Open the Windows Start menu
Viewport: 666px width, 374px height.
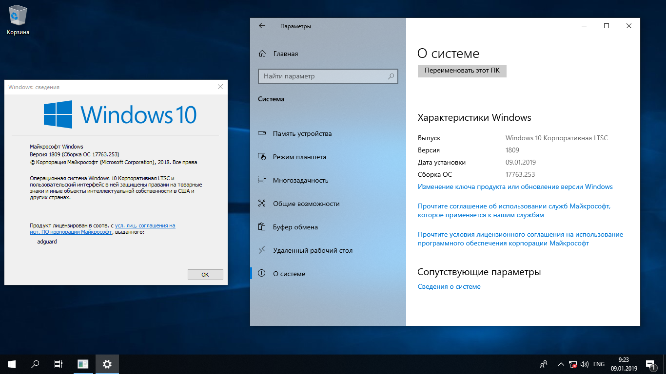click(12, 364)
